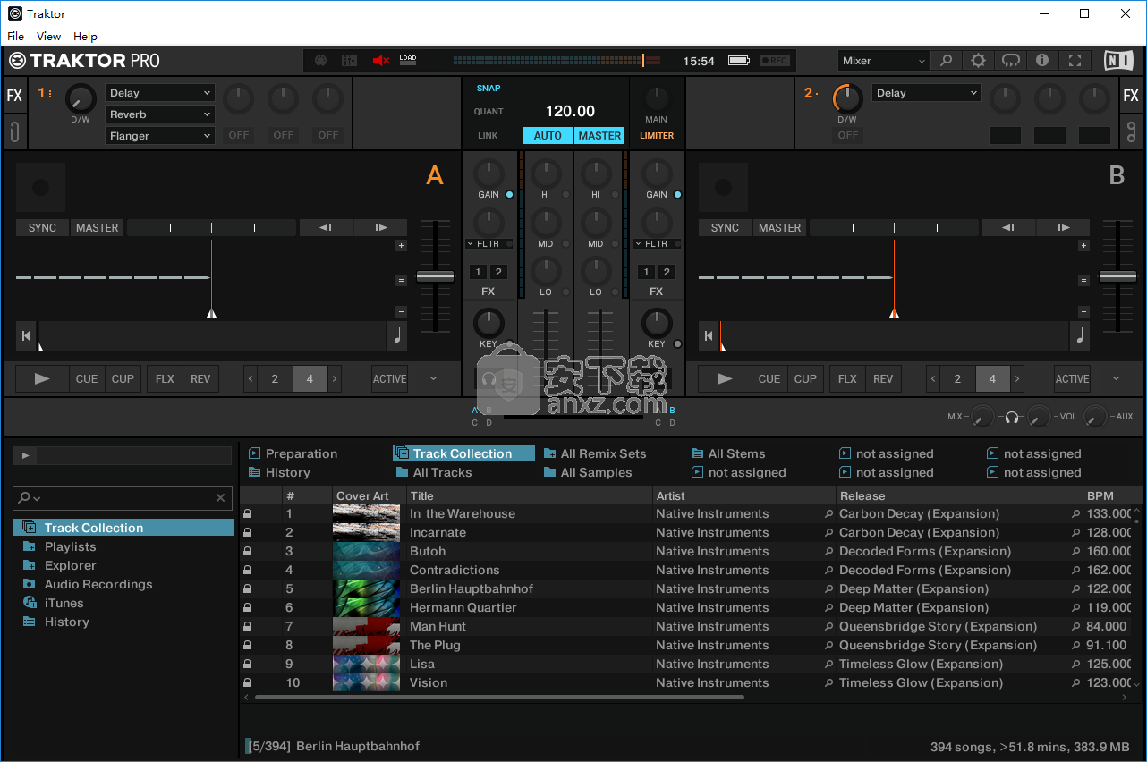Click the muted red speaker icon in header
Screen dimensions: 1147x762
click(381, 61)
